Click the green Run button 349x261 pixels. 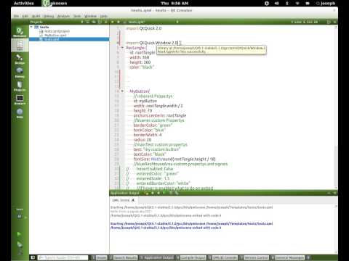[x=19, y=234]
